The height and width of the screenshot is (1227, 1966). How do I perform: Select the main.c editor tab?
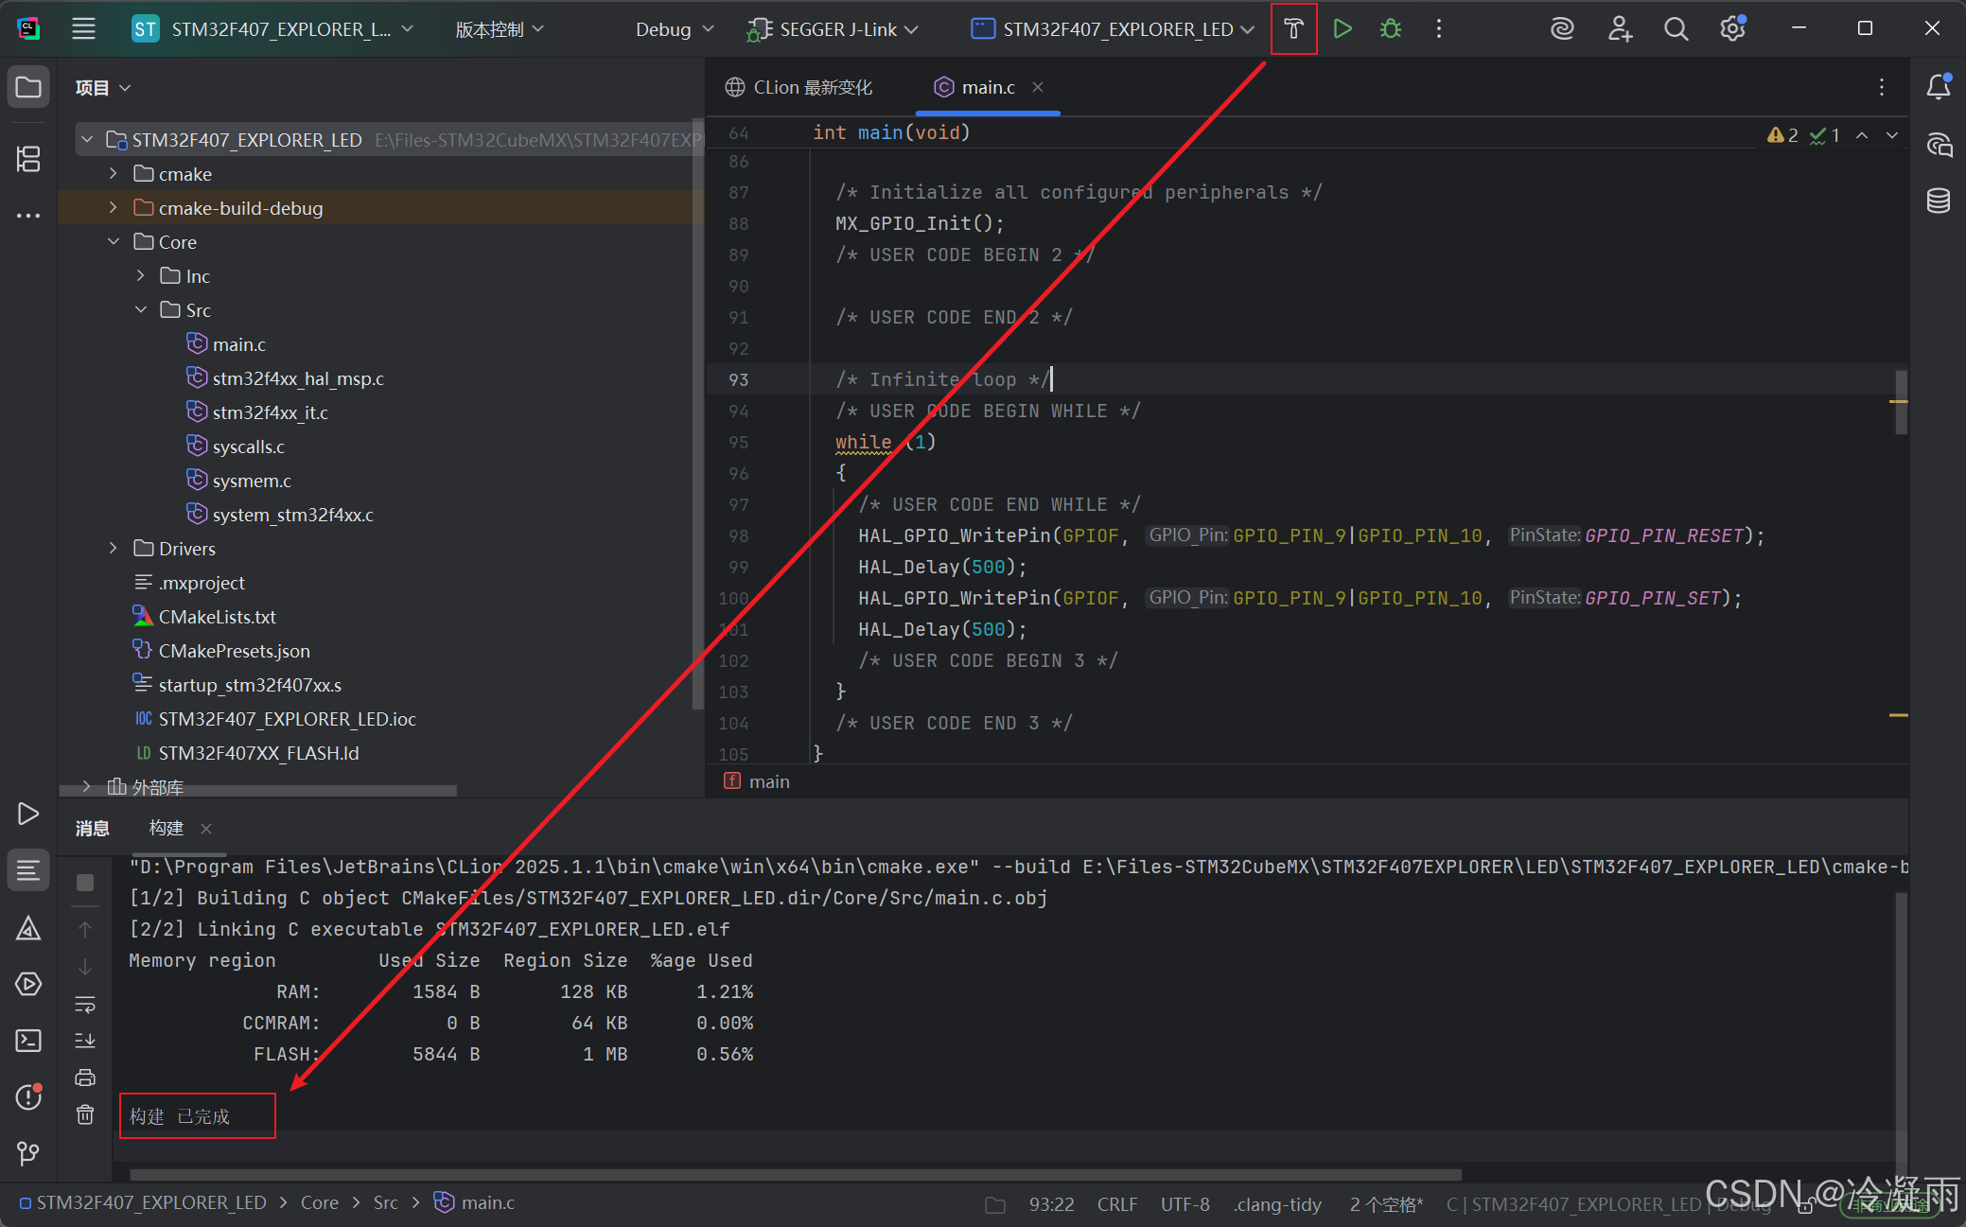pyautogui.click(x=988, y=87)
